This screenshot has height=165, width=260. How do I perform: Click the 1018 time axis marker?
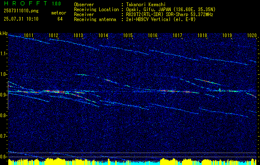click(202, 35)
